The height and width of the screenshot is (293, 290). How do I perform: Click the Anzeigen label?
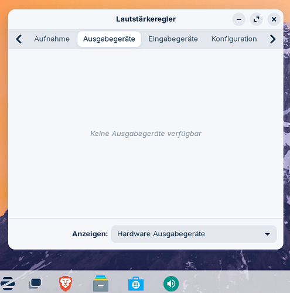[90, 234]
